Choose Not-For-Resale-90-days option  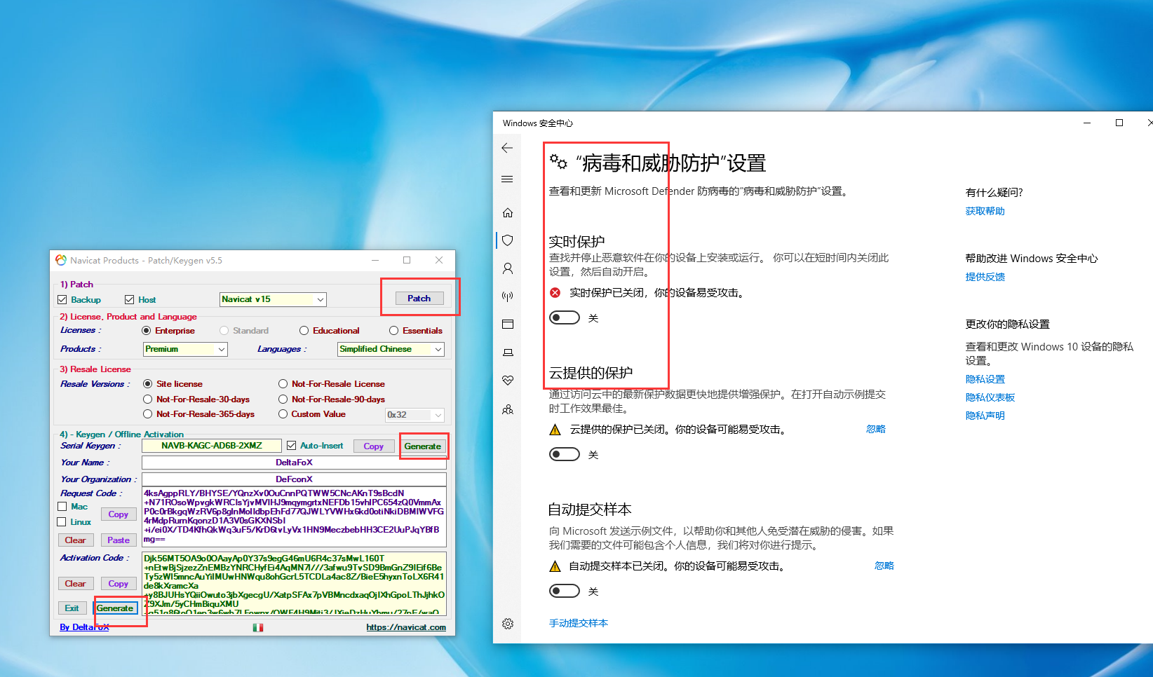tap(283, 399)
